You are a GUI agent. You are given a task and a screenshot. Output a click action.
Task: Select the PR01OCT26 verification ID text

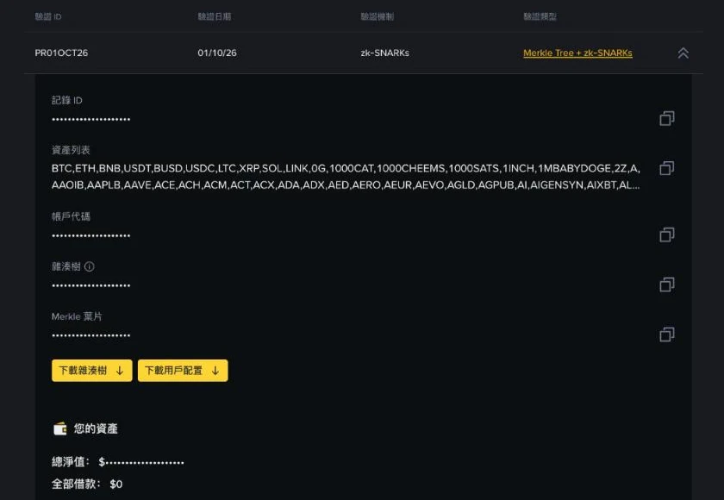pos(61,53)
